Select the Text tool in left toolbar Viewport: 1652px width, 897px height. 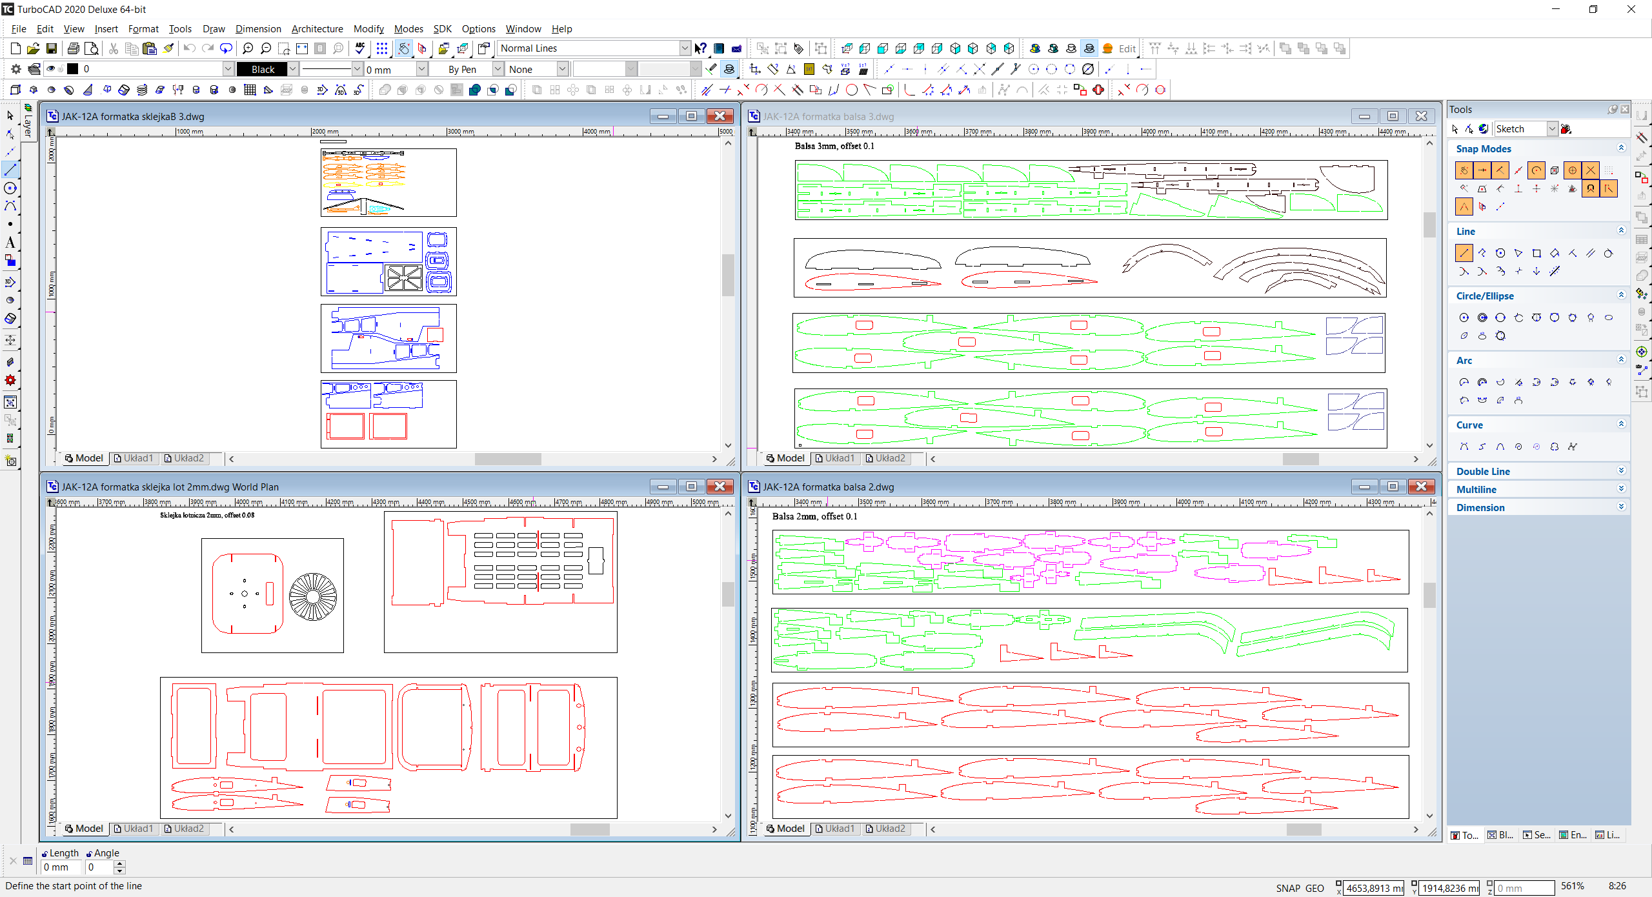10,243
